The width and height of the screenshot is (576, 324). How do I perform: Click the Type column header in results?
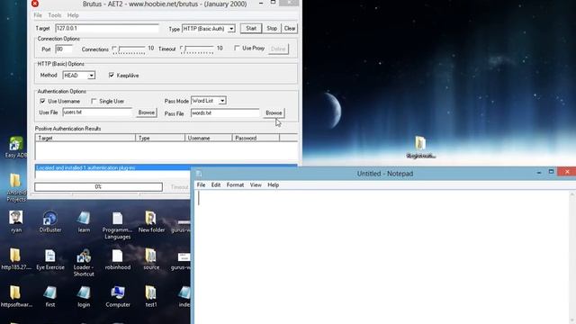(x=160, y=138)
